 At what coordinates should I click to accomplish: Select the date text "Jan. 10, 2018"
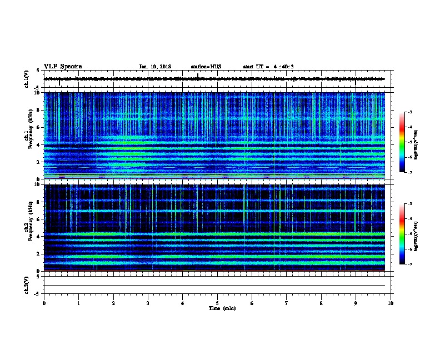tap(155, 67)
